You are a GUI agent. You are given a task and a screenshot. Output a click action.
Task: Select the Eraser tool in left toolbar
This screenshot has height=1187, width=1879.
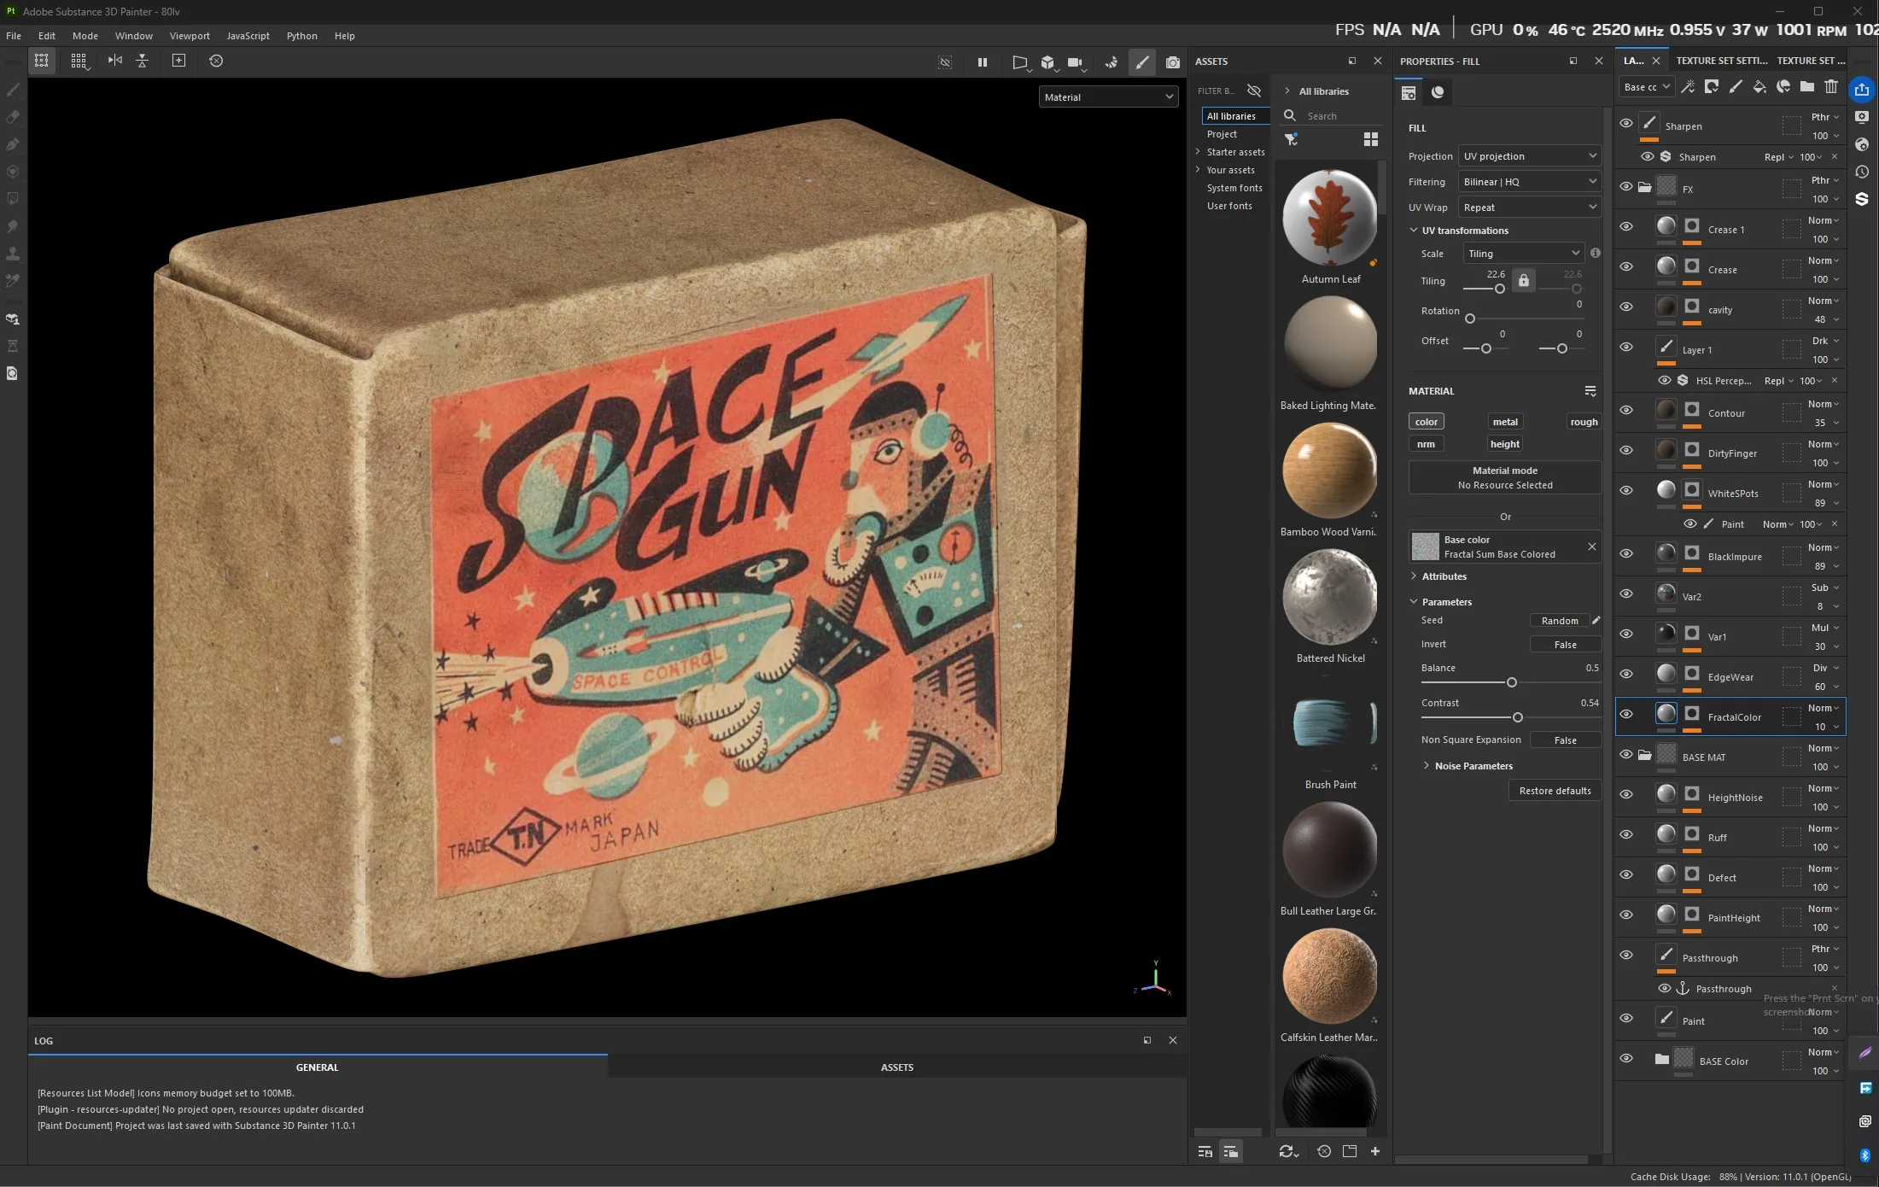coord(13,117)
